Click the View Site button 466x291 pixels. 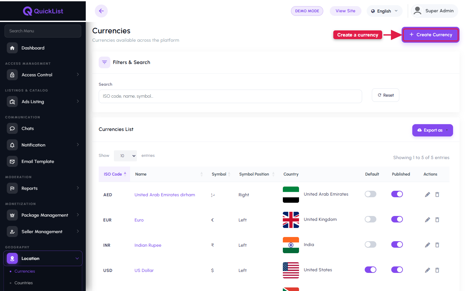(x=345, y=11)
